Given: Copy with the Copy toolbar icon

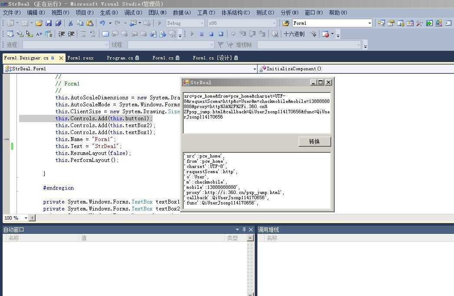Looking at the screenshot, I should coord(80,23).
